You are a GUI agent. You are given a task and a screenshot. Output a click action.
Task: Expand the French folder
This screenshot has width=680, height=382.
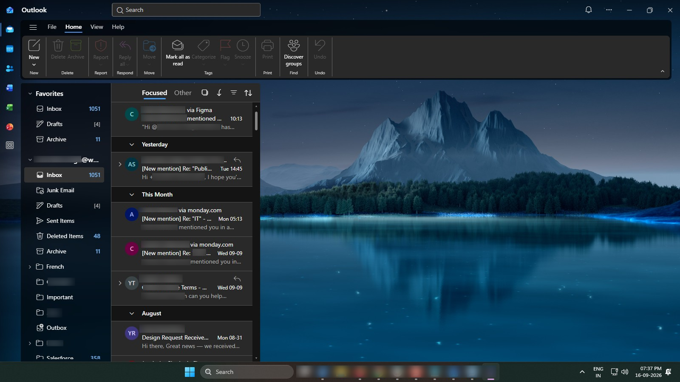coord(30,267)
